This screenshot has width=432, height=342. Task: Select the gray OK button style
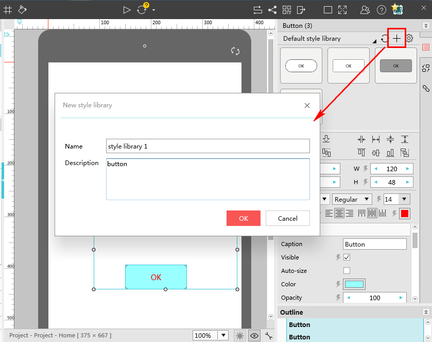396,66
